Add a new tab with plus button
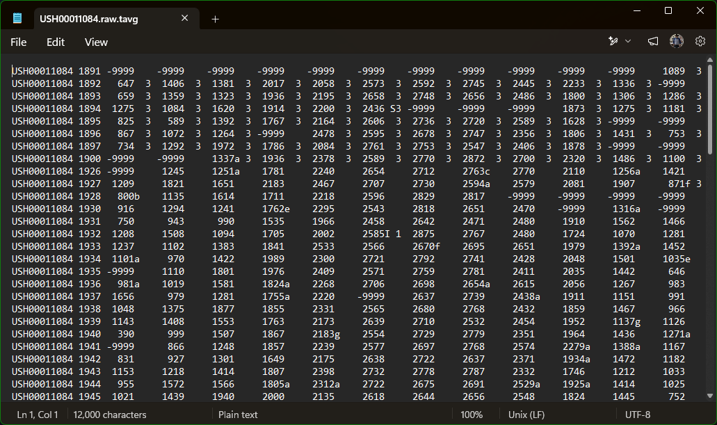This screenshot has height=425, width=717. (215, 19)
